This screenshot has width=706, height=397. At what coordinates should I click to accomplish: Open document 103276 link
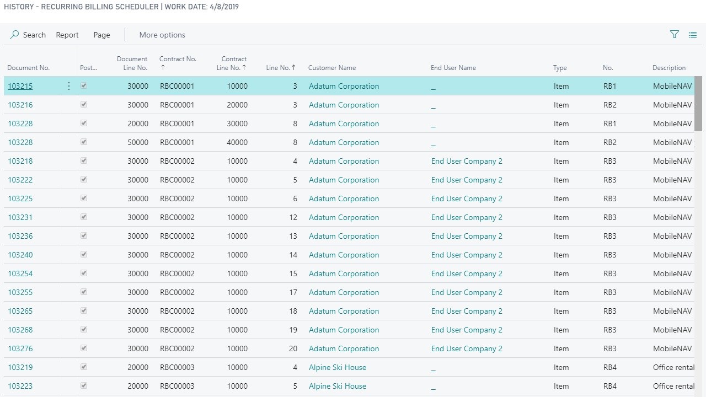[20, 348]
